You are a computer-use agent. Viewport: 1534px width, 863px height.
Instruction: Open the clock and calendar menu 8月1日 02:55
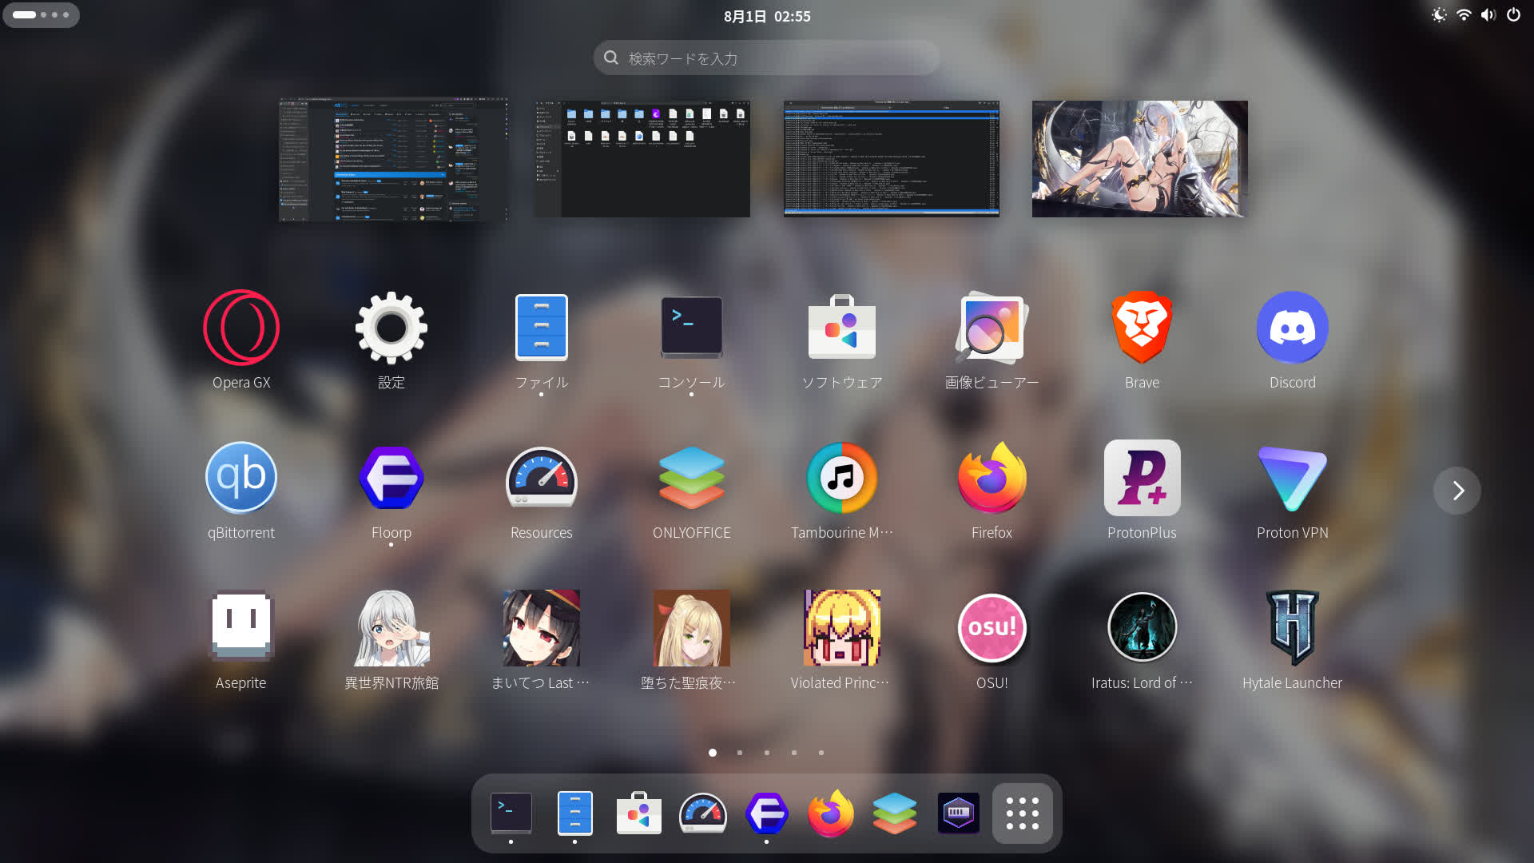(x=767, y=16)
